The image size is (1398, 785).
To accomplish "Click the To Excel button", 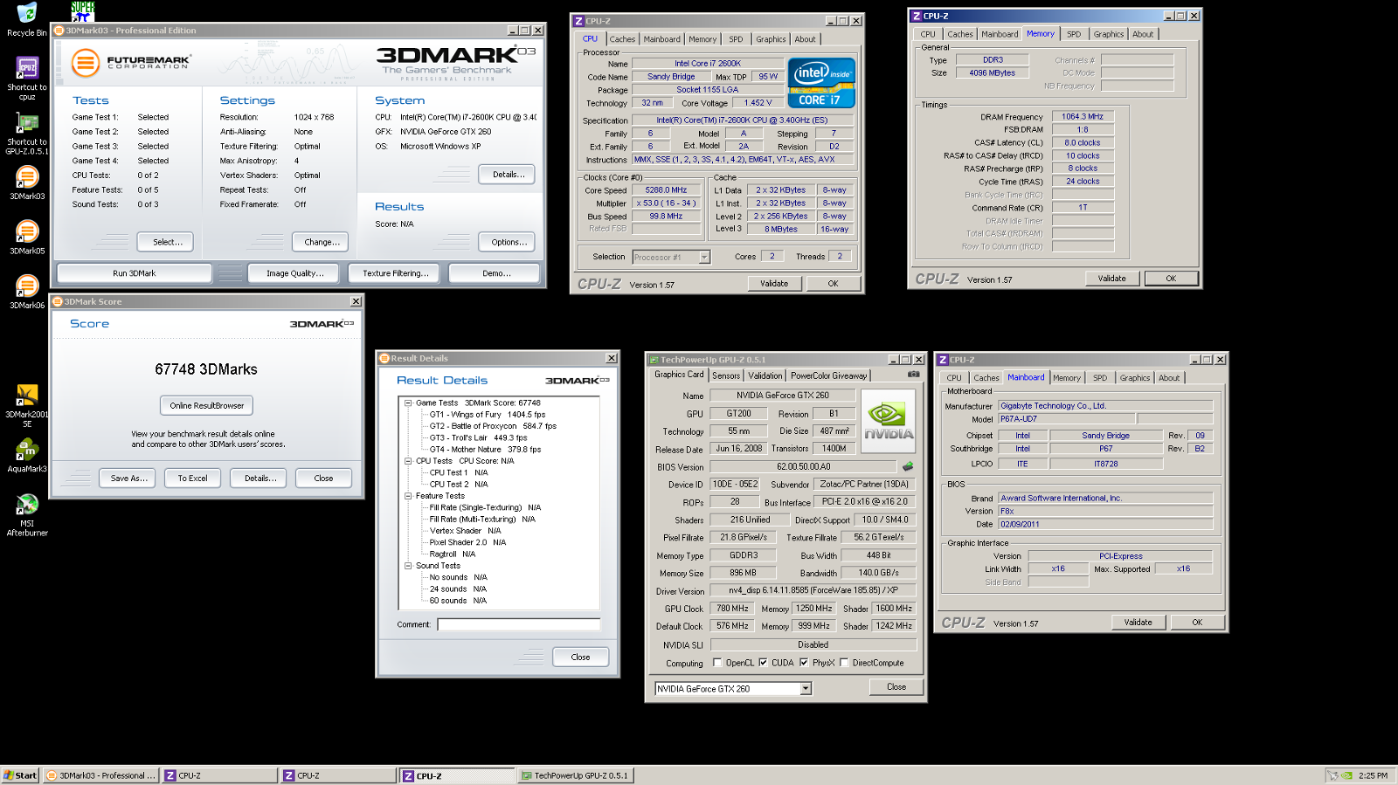I will tap(193, 479).
